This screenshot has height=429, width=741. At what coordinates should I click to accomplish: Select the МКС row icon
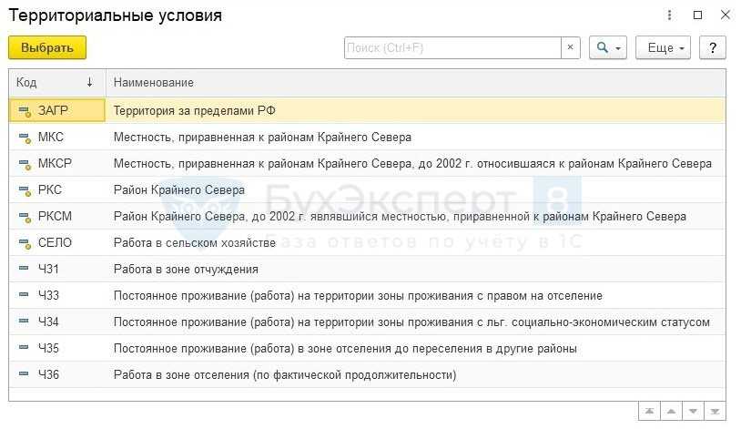(25, 138)
